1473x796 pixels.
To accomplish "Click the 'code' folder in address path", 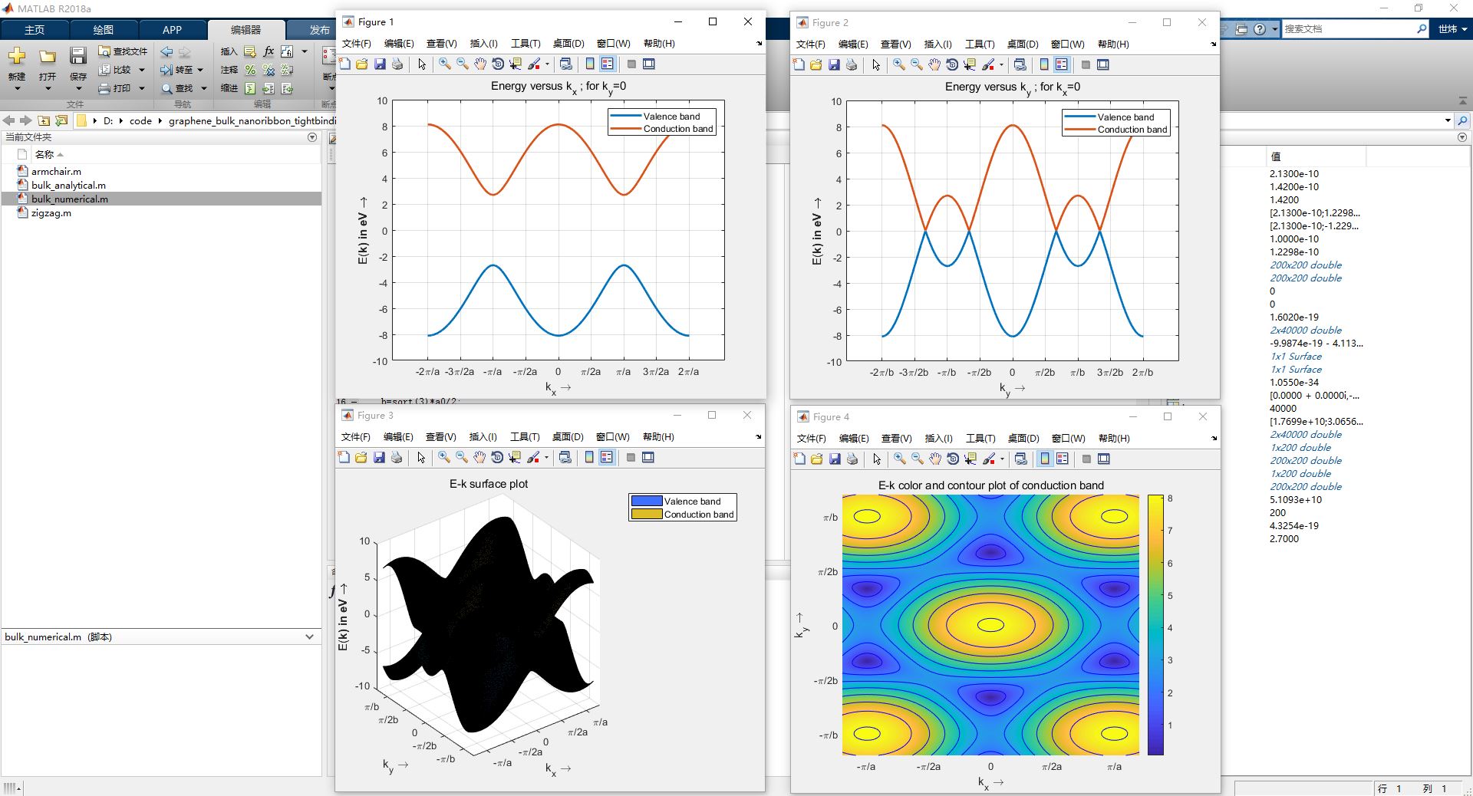I will point(140,121).
